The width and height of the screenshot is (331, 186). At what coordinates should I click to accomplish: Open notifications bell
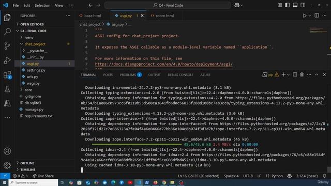(x=325, y=176)
